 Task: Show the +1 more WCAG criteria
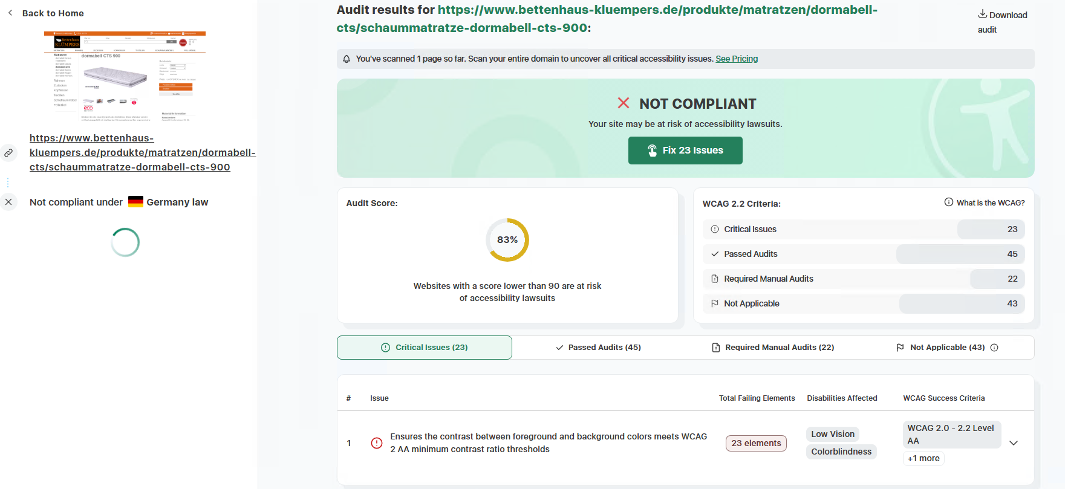pyautogui.click(x=923, y=458)
